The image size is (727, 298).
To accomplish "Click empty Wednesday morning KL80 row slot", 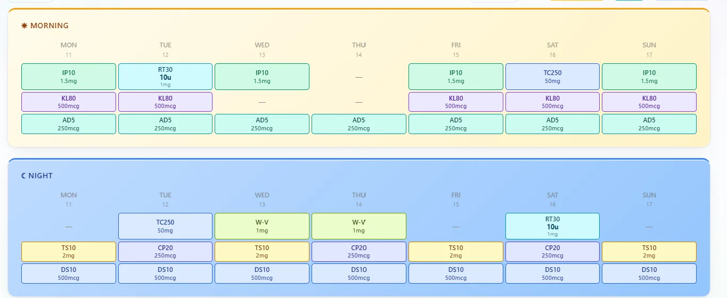I will point(262,102).
